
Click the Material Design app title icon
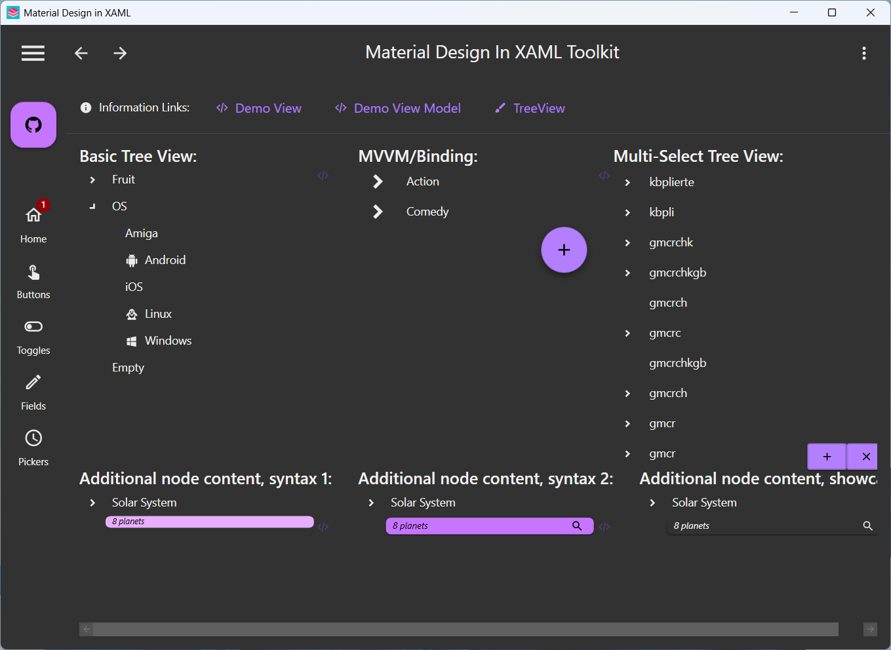click(x=13, y=12)
